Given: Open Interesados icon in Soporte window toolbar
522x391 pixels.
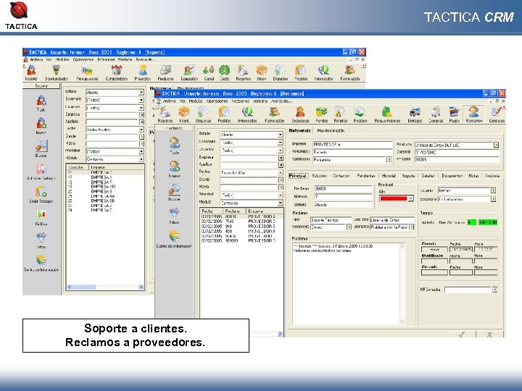Looking at the screenshot, I should pyautogui.click(x=323, y=73).
